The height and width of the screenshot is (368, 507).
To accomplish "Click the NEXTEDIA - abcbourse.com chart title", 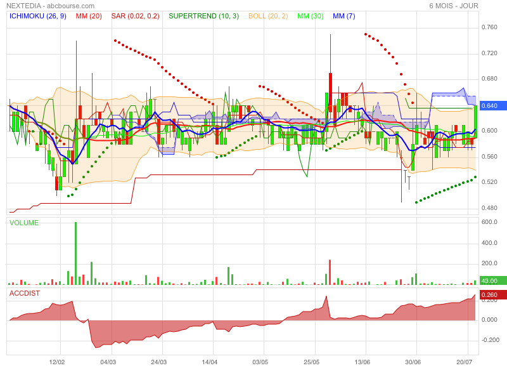I will coord(51,6).
